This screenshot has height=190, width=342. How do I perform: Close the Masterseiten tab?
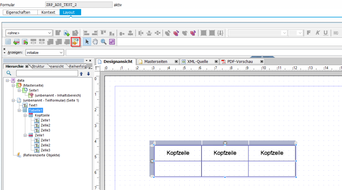[x=176, y=62]
